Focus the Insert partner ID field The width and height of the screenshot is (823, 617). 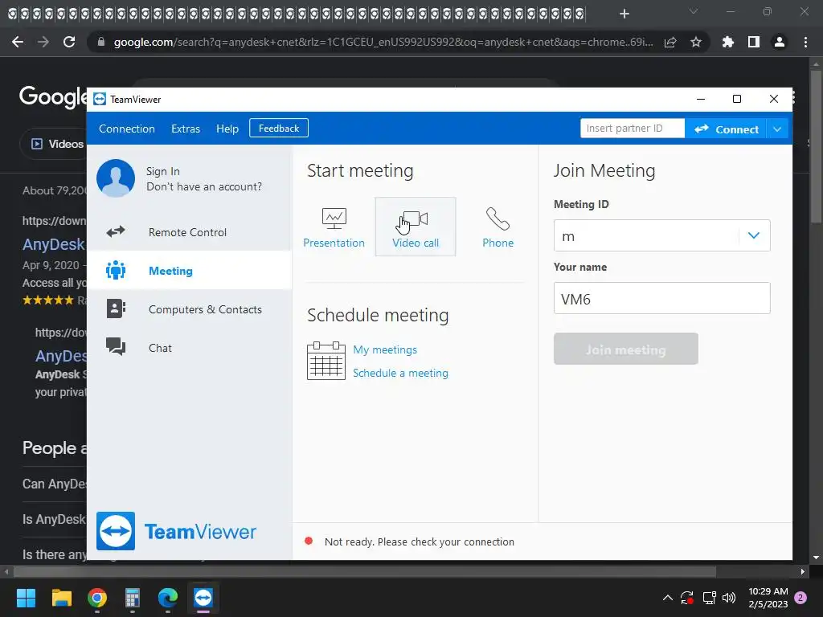632,128
